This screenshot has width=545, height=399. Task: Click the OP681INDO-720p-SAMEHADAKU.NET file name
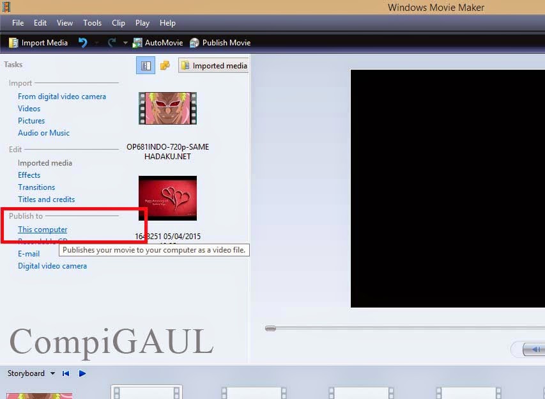(x=167, y=152)
